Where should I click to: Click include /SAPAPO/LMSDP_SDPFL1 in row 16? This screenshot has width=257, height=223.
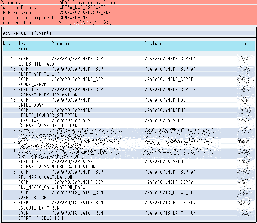[170, 59]
